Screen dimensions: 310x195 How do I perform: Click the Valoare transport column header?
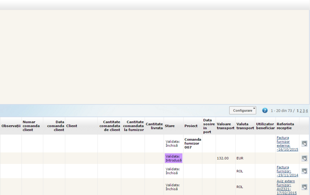pos(226,126)
